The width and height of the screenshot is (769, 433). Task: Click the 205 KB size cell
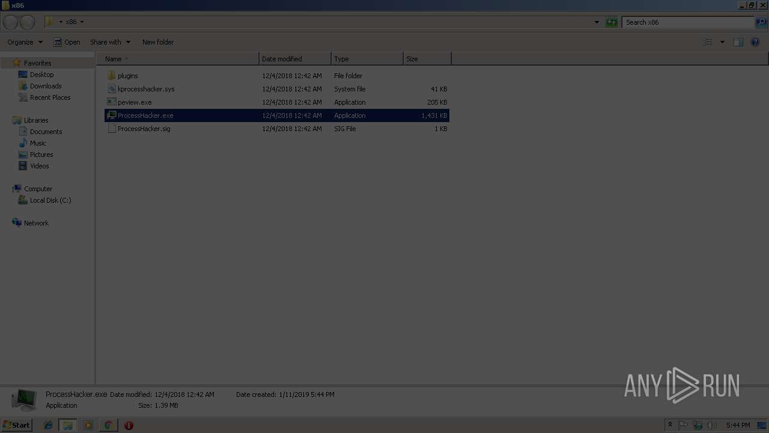coord(437,102)
